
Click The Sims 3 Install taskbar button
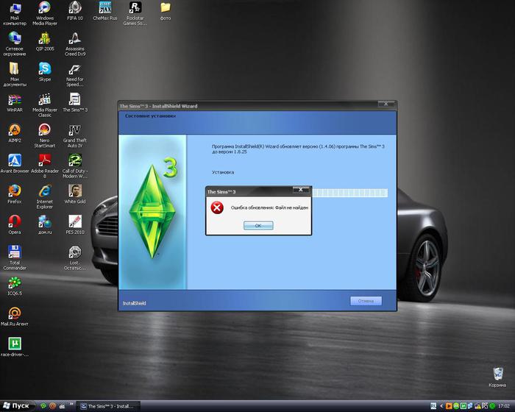pos(108,406)
